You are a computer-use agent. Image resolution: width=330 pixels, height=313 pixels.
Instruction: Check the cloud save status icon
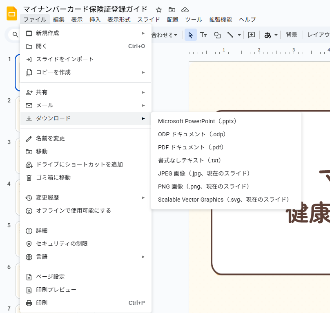pyautogui.click(x=185, y=10)
